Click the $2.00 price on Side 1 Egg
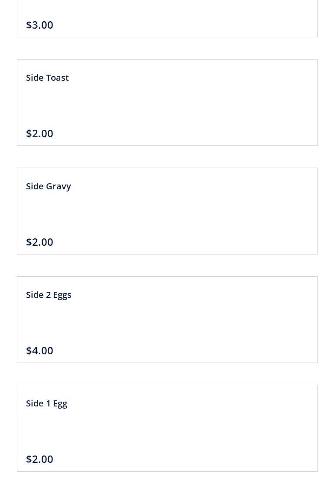The image size is (334, 482). (39, 459)
